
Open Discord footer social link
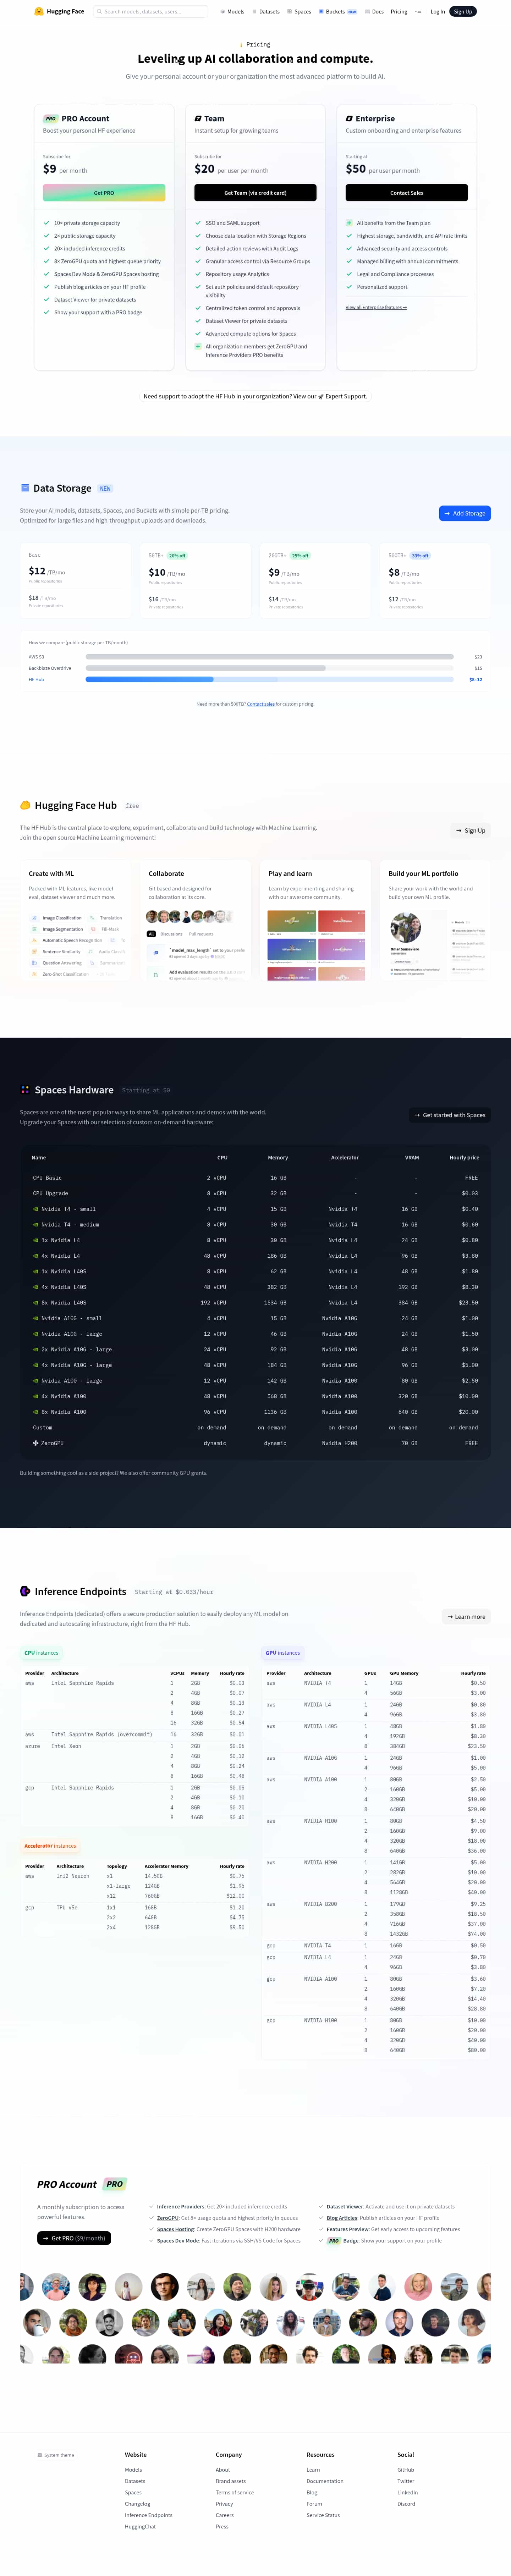pos(406,2504)
